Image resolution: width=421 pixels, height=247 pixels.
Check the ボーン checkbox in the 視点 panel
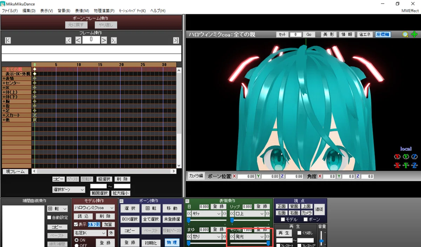[x=306, y=219]
